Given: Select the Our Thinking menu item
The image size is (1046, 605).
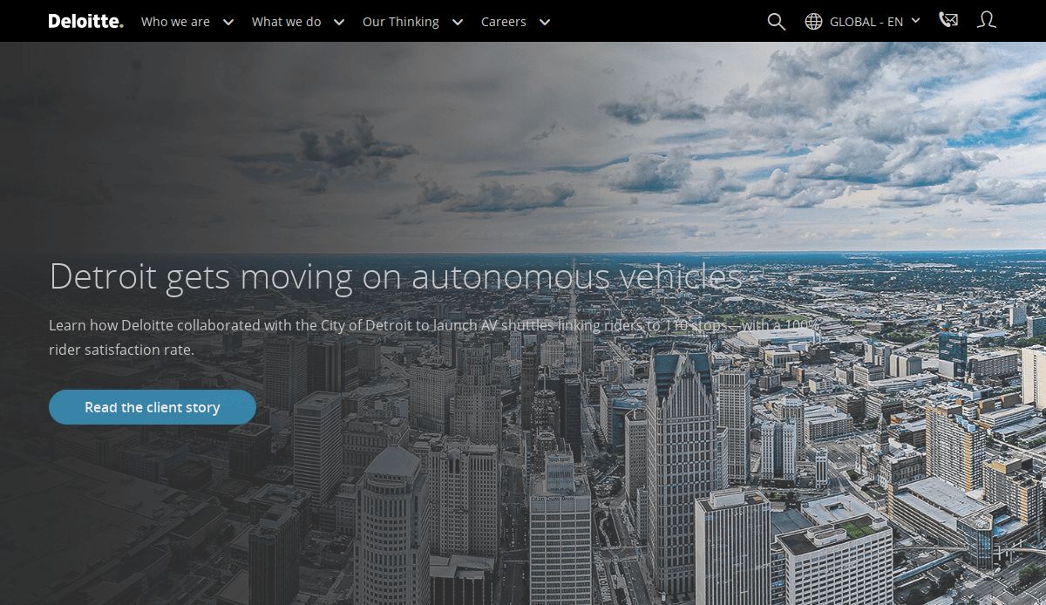Looking at the screenshot, I should pos(400,22).
